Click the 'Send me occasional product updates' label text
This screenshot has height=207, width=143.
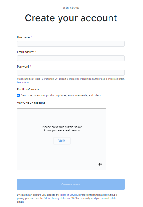[61, 95]
